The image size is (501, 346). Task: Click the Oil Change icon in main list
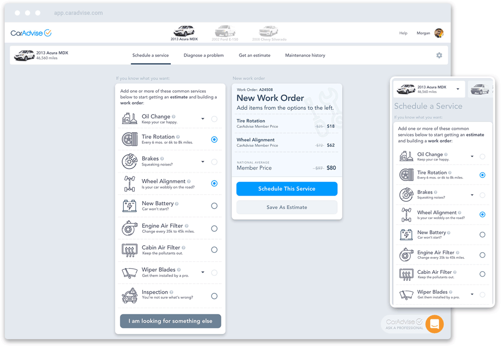pyautogui.click(x=129, y=119)
